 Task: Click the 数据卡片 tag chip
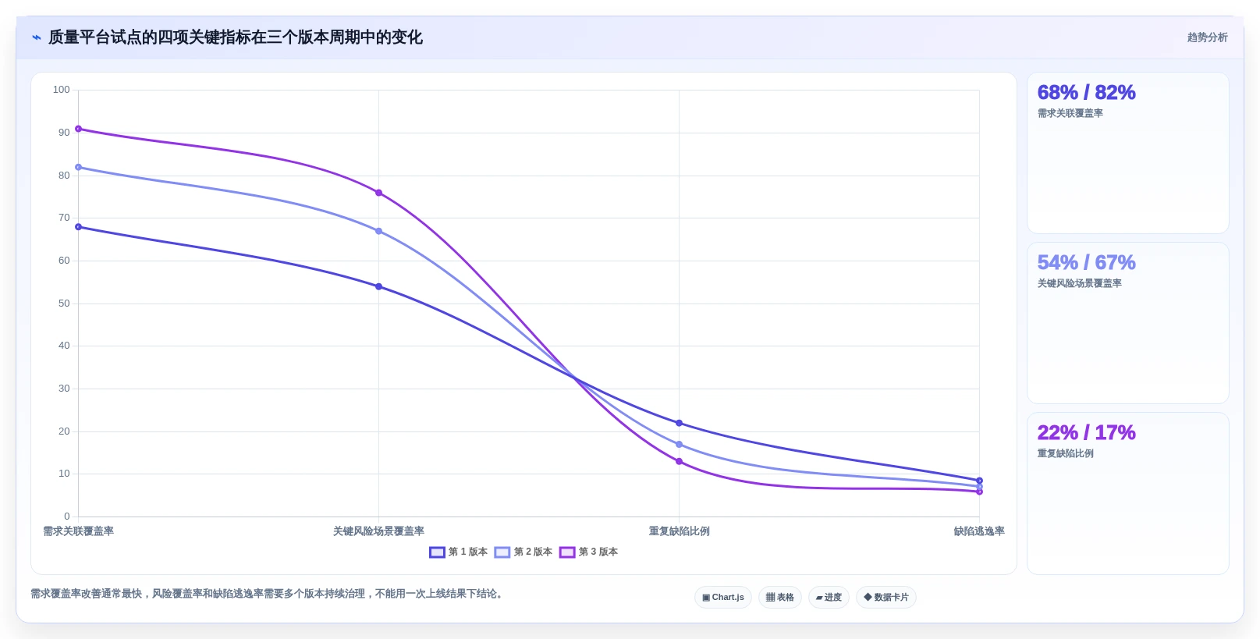click(x=886, y=597)
